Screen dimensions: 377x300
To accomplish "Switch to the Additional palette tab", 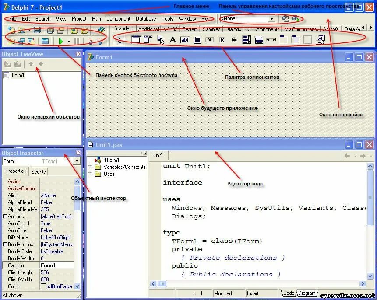I will (148, 29).
